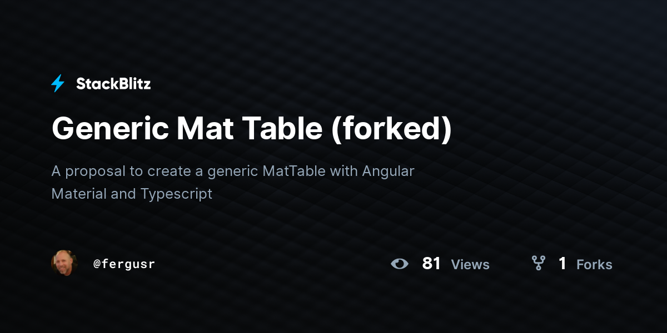The image size is (667, 333).
Task: Open the fergusr profile avatar photo
Action: click(x=64, y=263)
